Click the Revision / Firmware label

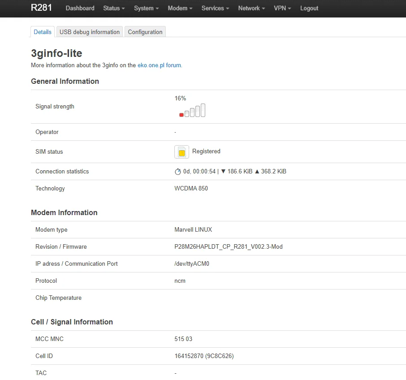point(61,247)
